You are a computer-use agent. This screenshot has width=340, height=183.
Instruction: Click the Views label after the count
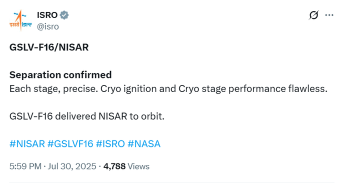coord(138,166)
